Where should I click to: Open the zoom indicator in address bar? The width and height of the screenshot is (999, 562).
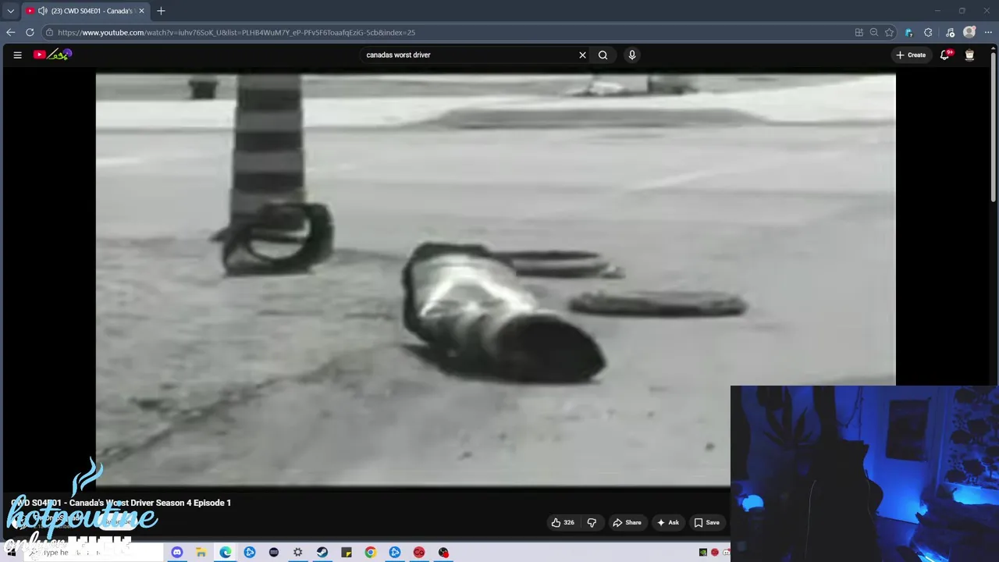[x=874, y=32]
